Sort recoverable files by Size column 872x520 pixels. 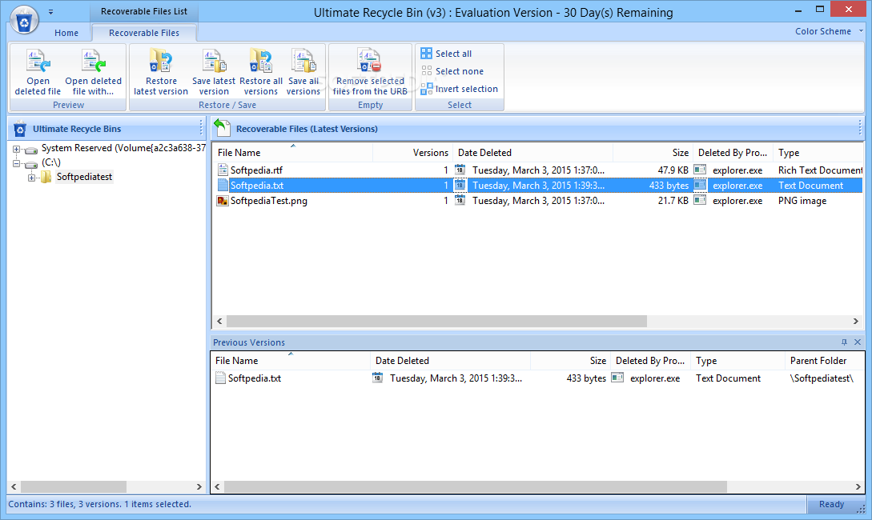[653, 152]
